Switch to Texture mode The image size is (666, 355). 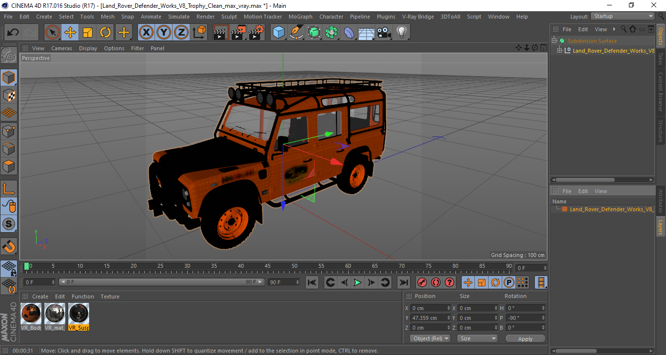9,95
